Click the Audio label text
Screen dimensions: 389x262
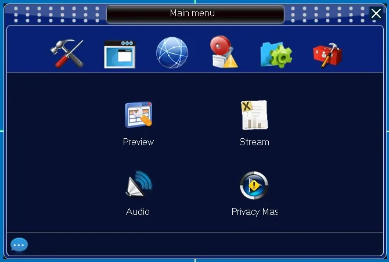point(138,211)
